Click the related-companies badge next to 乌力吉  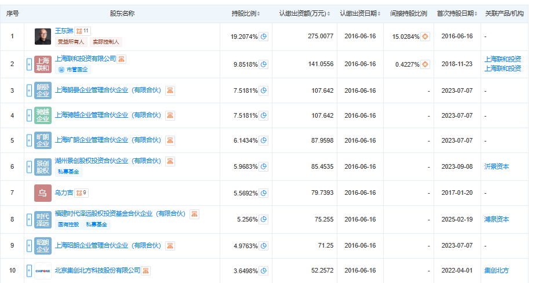click(81, 193)
